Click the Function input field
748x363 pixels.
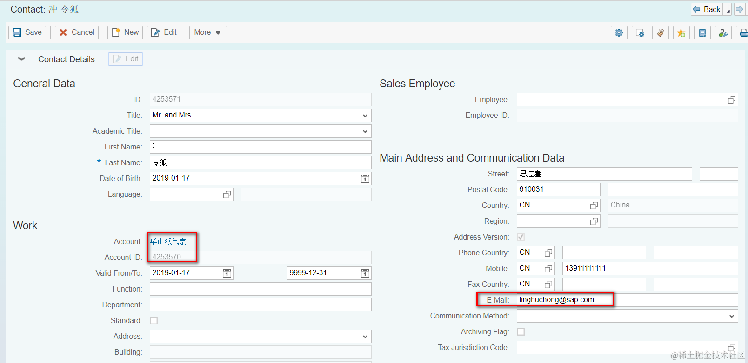click(x=260, y=289)
